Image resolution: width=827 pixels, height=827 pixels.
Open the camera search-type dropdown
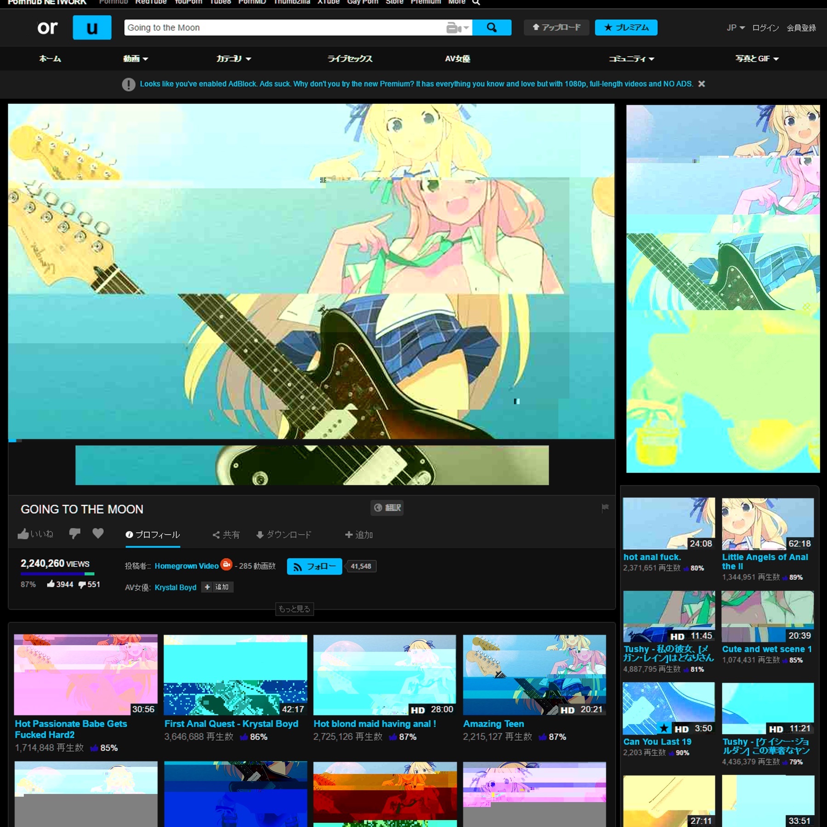click(458, 28)
